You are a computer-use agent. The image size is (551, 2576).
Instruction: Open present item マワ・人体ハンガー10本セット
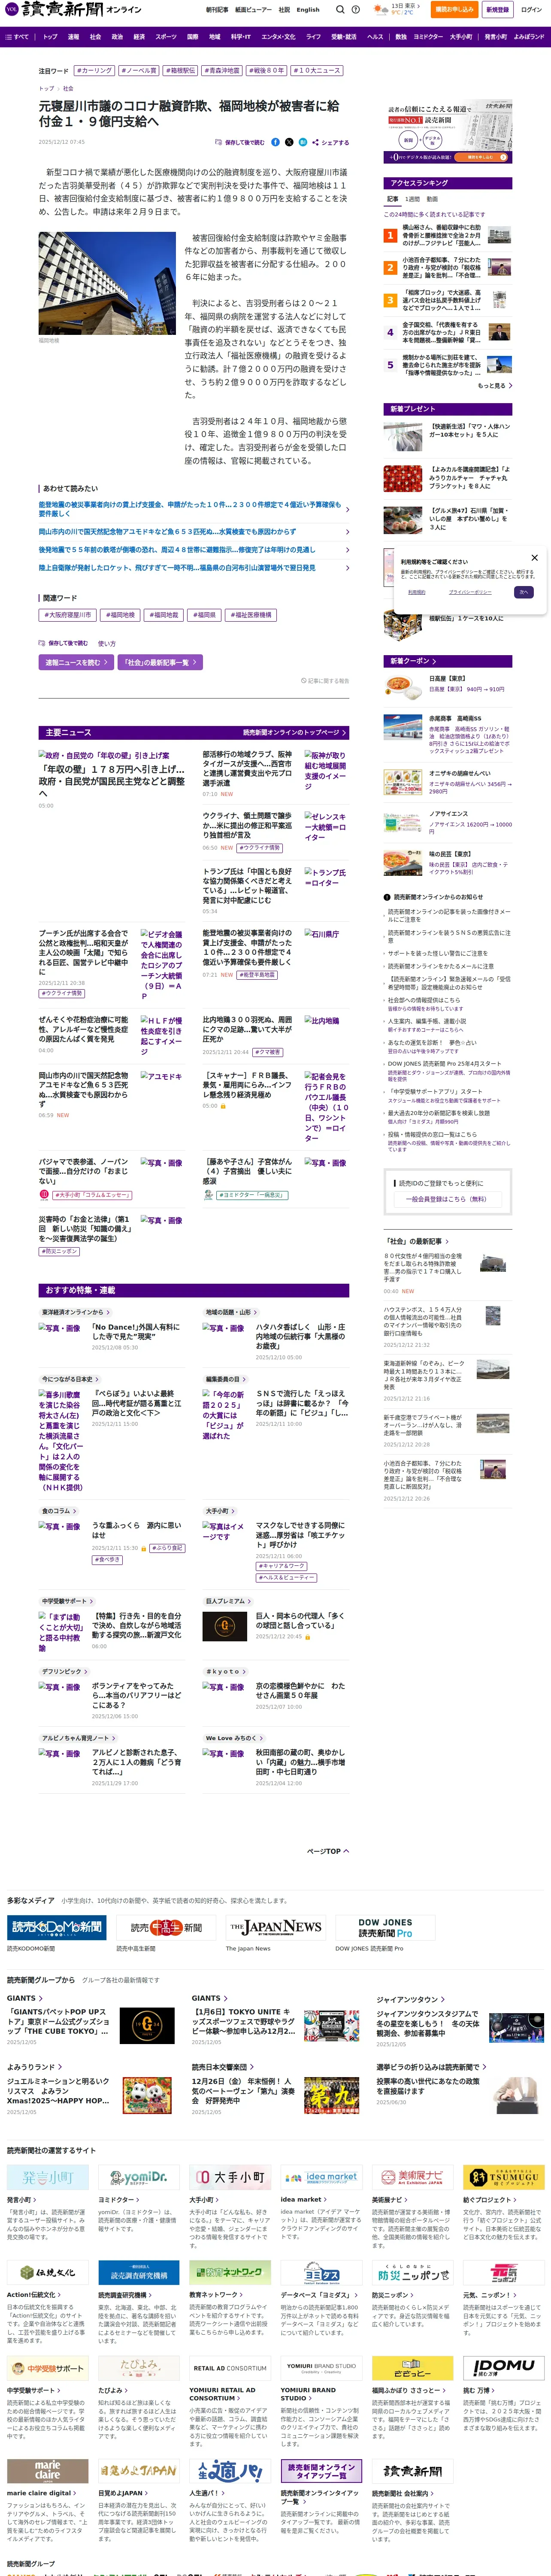pyautogui.click(x=470, y=430)
